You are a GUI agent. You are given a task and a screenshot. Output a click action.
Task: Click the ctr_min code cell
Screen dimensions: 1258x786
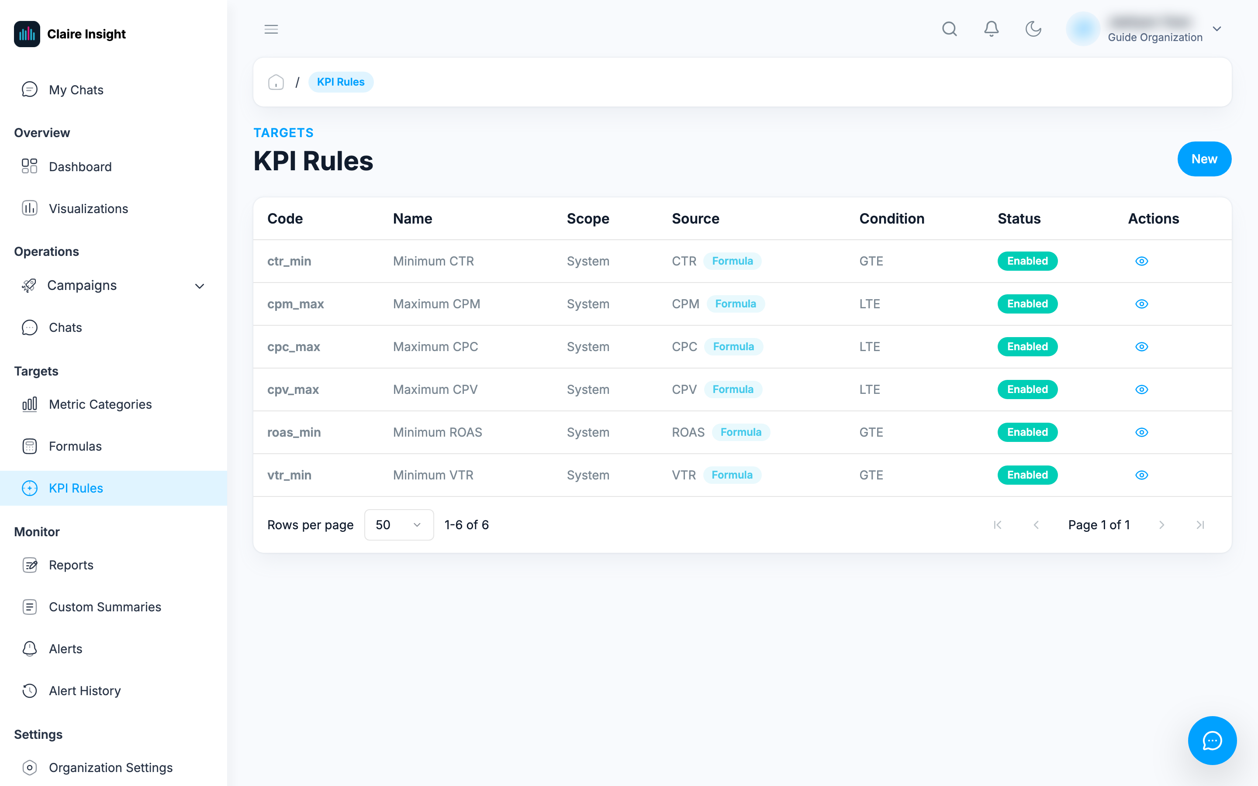pyautogui.click(x=289, y=261)
